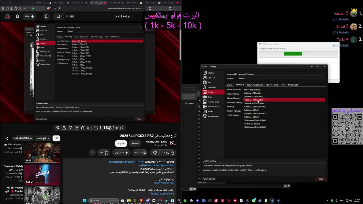Image resolution: width=363 pixels, height=204 pixels.
Task: Open the browser hamburger menu
Action: 3,8
